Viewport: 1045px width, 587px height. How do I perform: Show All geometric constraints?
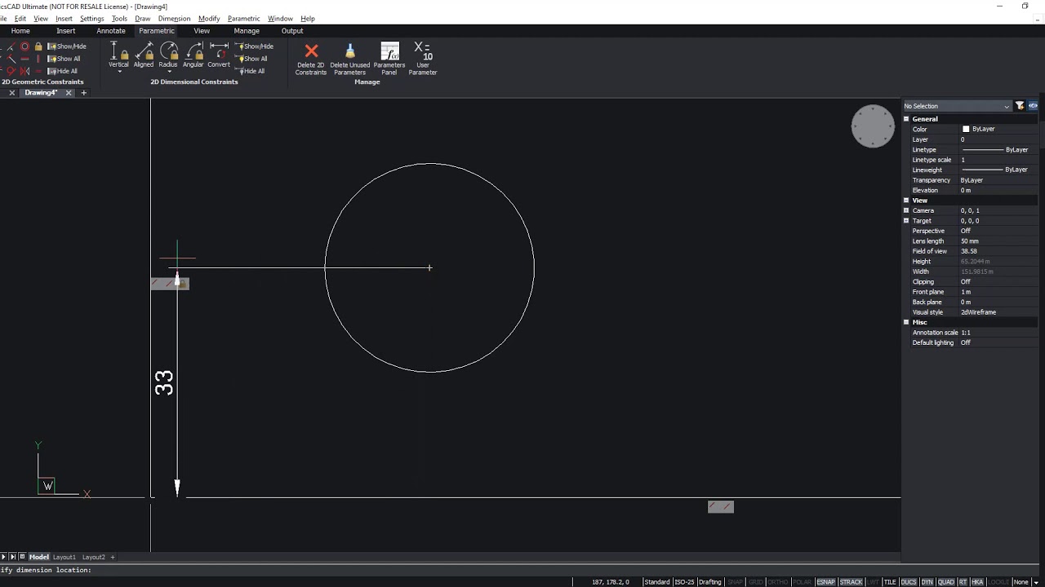(64, 59)
